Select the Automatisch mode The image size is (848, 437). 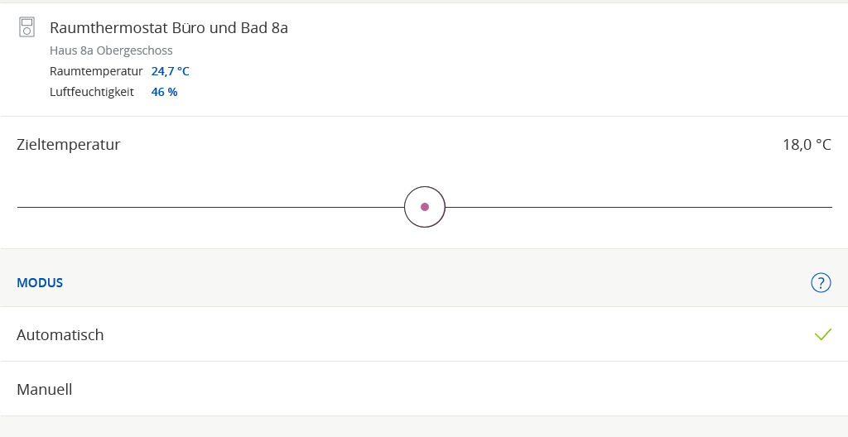coord(60,335)
